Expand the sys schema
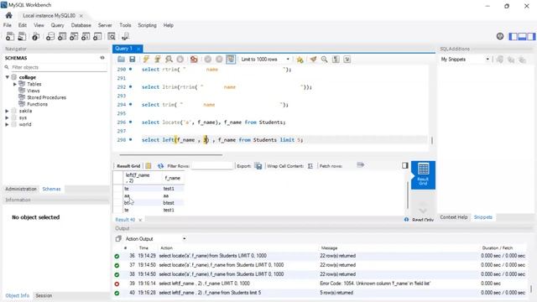 pos(7,117)
